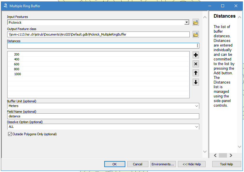244x172 pixels.
Task: Click the Distances input field
Action: [103, 46]
